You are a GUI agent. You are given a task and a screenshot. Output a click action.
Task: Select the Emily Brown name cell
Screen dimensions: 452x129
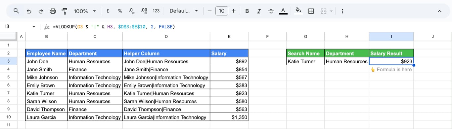click(46, 85)
